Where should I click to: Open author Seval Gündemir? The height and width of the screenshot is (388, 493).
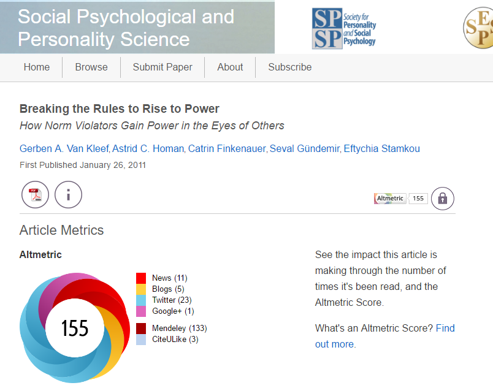(305, 148)
